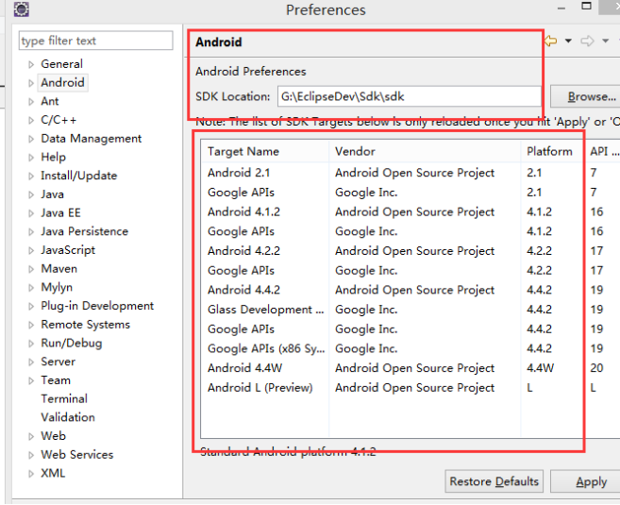Expand the Maven tree node
This screenshot has height=505, width=620.
coord(31,269)
